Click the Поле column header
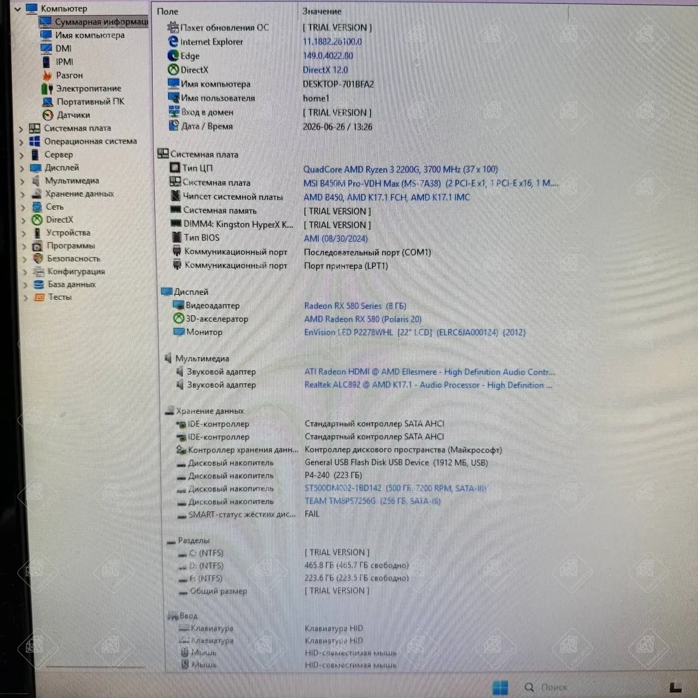This screenshot has width=698, height=698. point(167,11)
